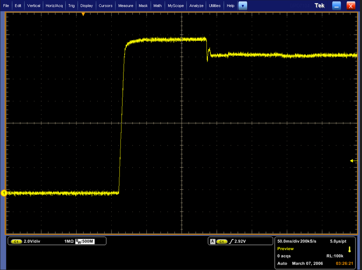Open the Vertical menu
362x270 pixels.
[34, 6]
